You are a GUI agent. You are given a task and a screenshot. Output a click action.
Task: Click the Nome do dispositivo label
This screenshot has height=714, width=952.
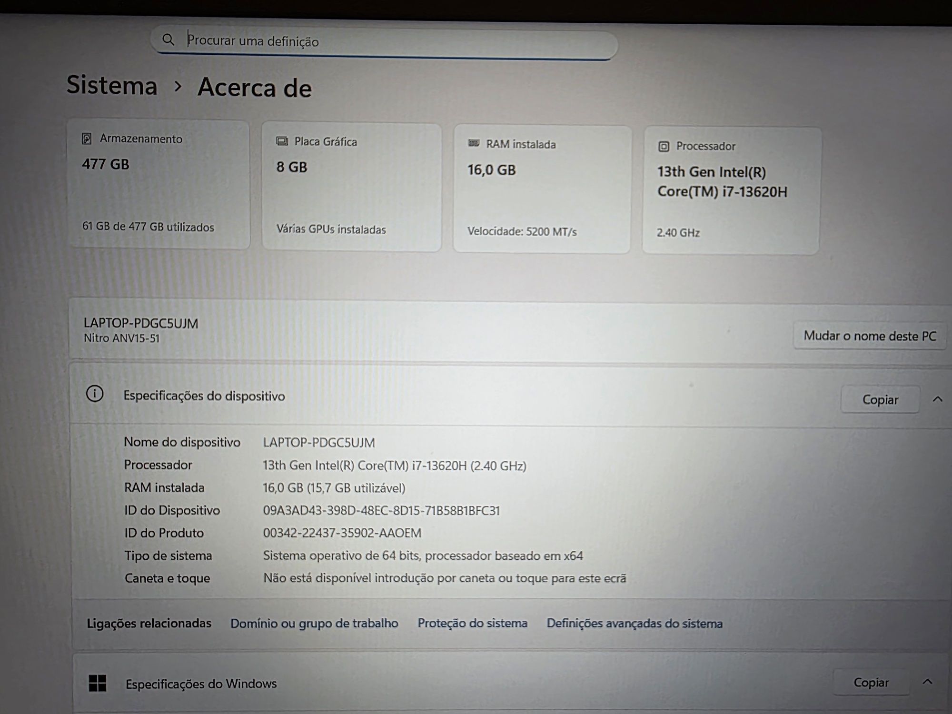coord(182,442)
